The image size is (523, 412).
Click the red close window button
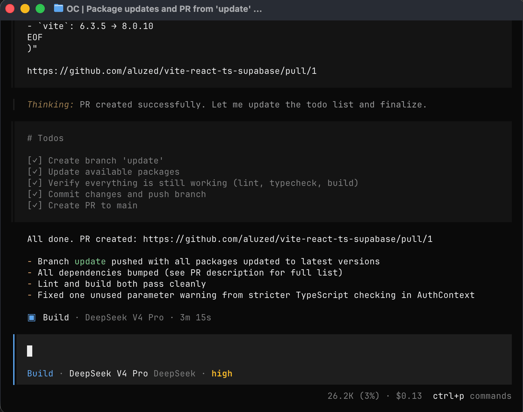coord(10,9)
